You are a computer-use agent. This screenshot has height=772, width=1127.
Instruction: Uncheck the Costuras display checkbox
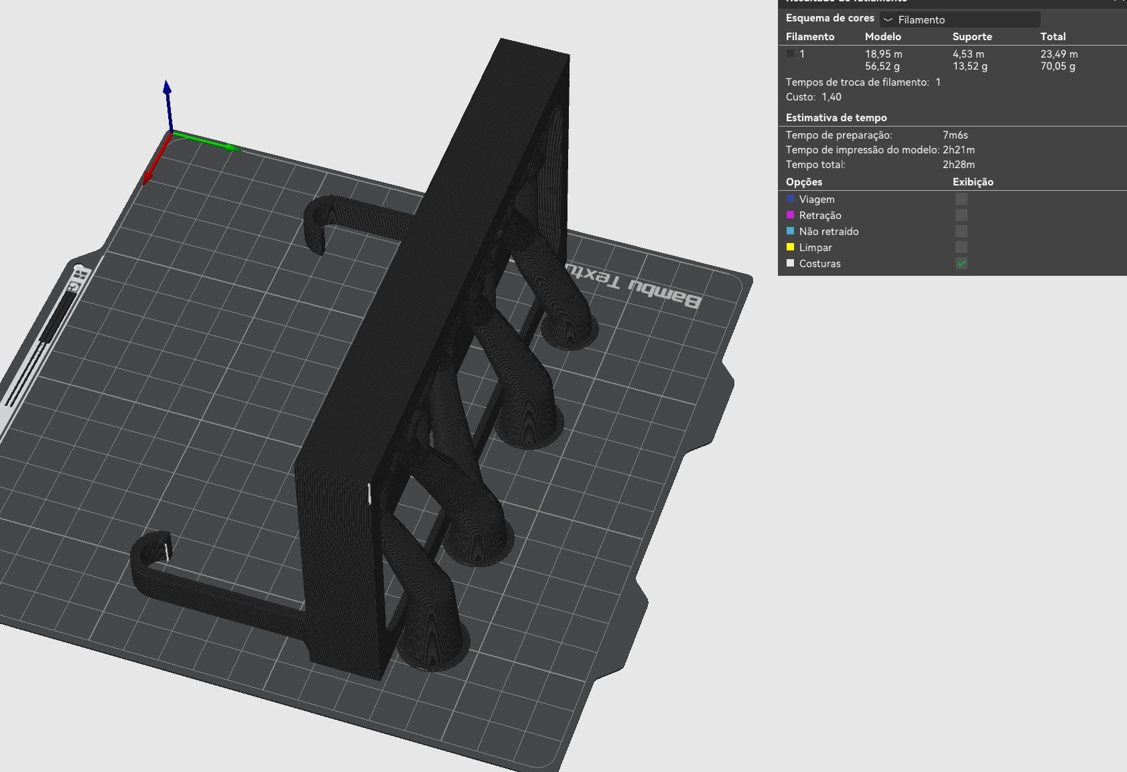pos(961,263)
